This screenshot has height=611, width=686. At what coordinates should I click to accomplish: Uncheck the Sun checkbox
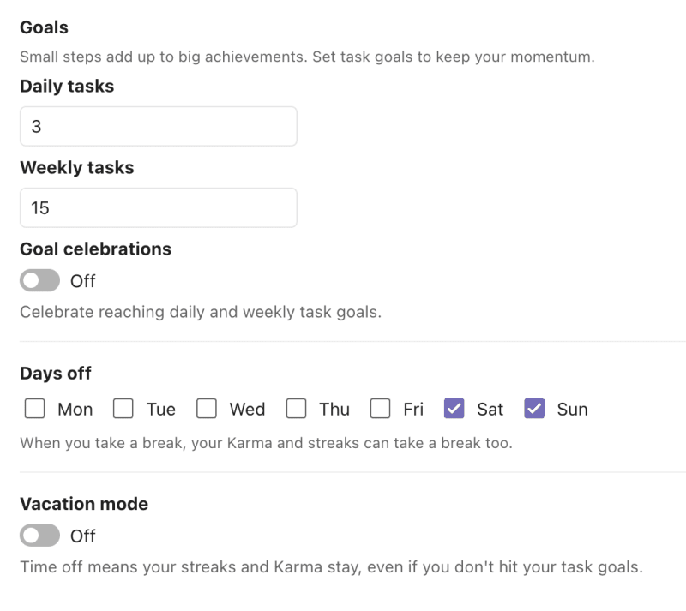533,409
